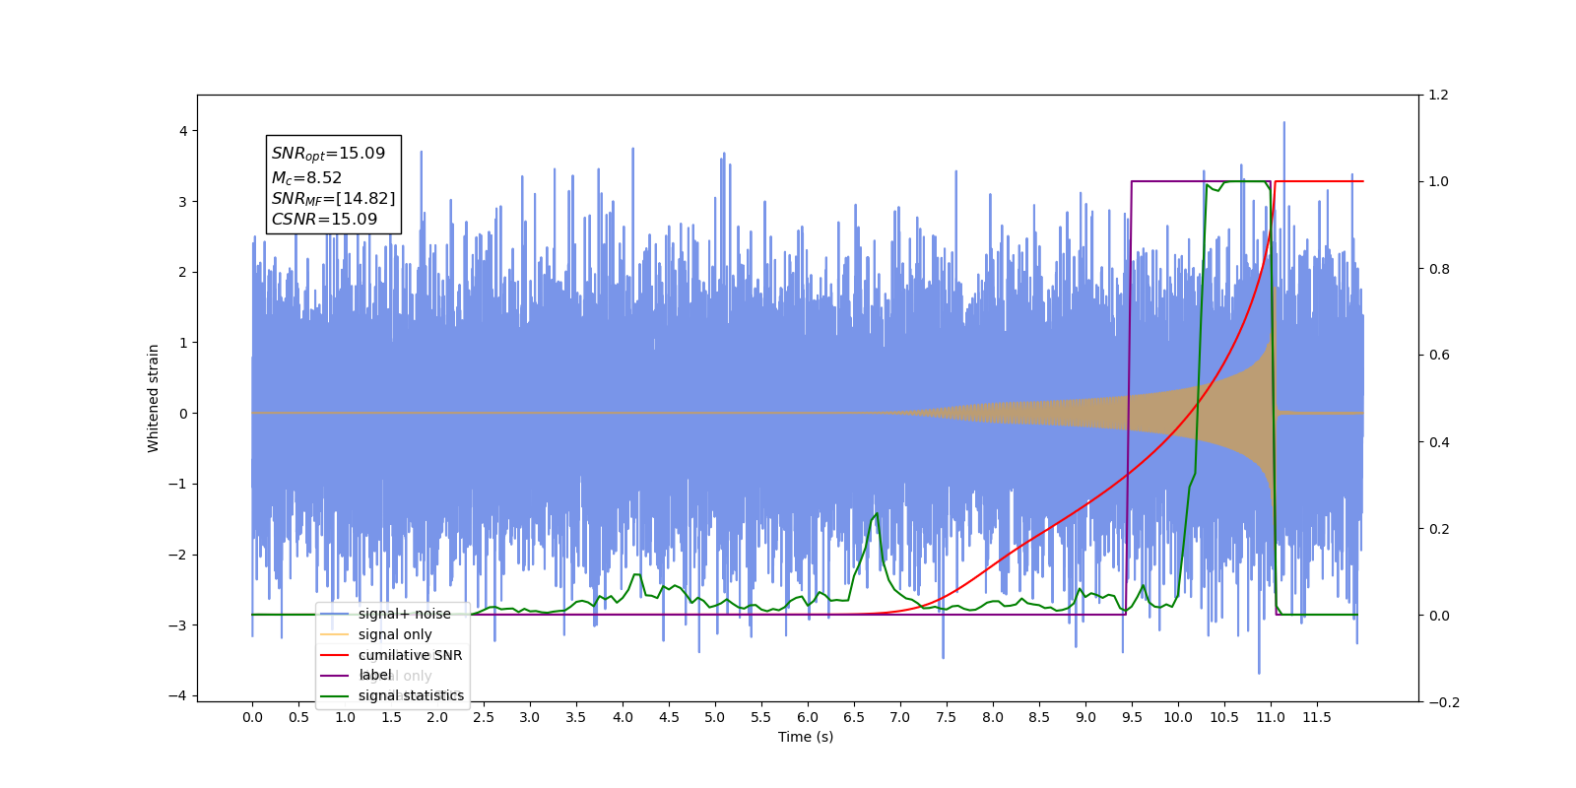Click the purple line swatch in legend
This screenshot has height=788, width=1576.
(x=335, y=676)
